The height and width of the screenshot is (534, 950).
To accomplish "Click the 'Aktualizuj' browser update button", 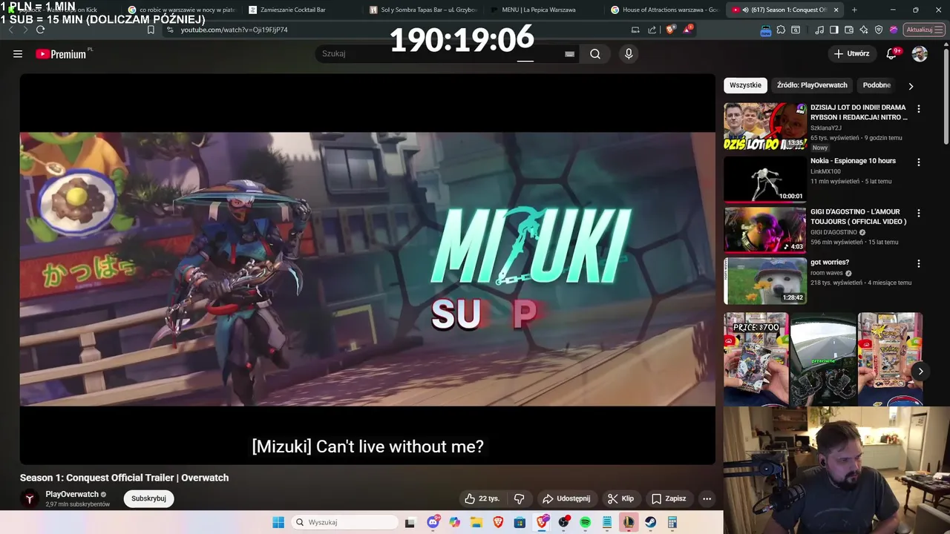I will pyautogui.click(x=919, y=30).
